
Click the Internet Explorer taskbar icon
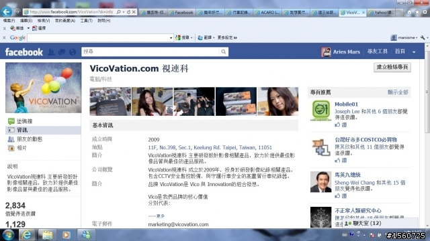coord(27,235)
